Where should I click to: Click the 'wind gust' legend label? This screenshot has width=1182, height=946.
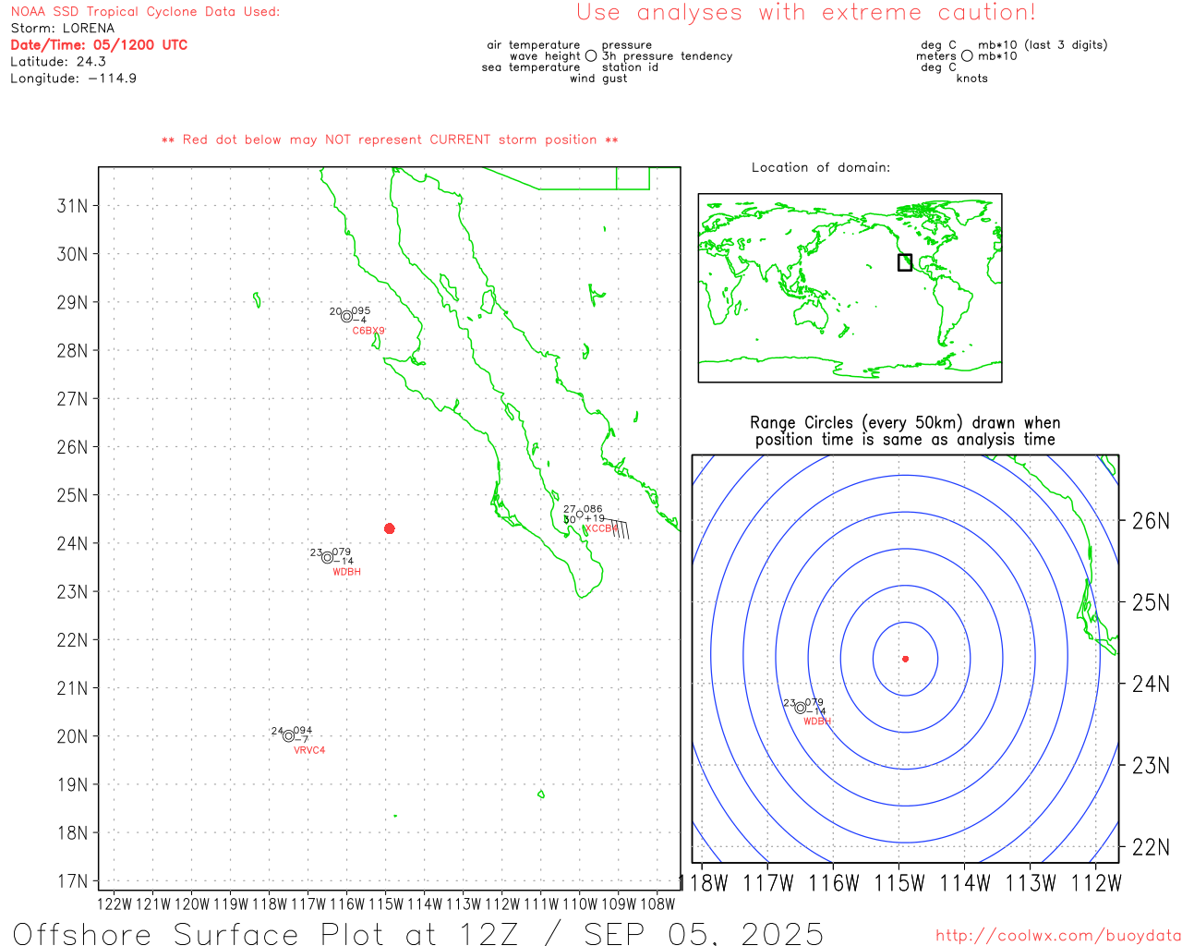(598, 79)
